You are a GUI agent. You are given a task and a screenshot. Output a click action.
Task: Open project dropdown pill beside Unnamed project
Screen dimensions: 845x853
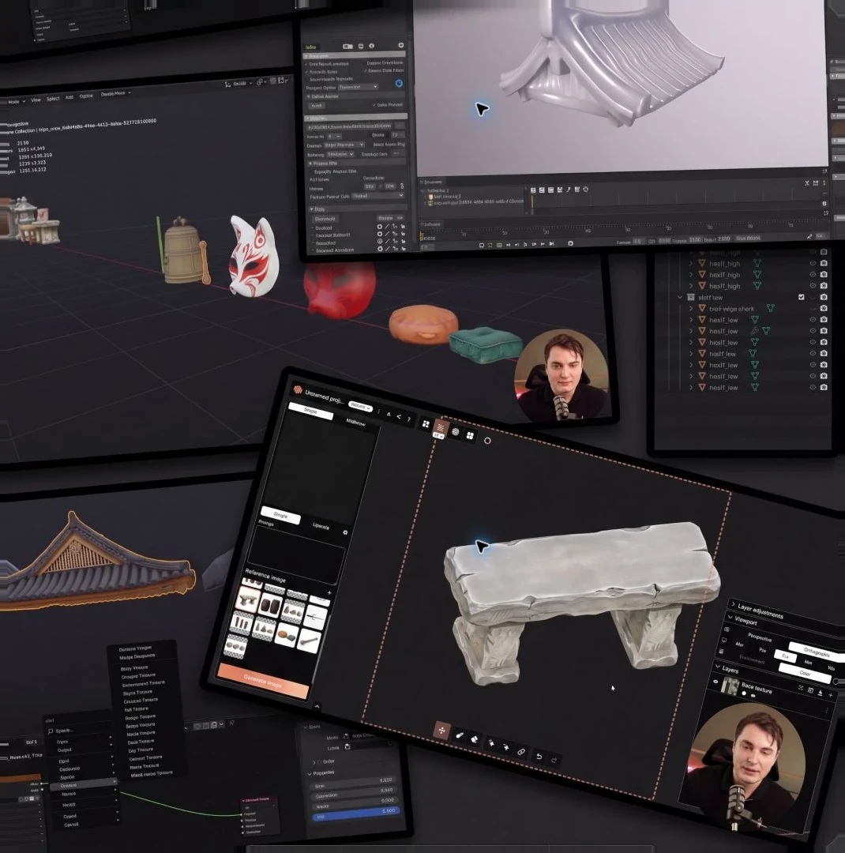[x=359, y=406]
